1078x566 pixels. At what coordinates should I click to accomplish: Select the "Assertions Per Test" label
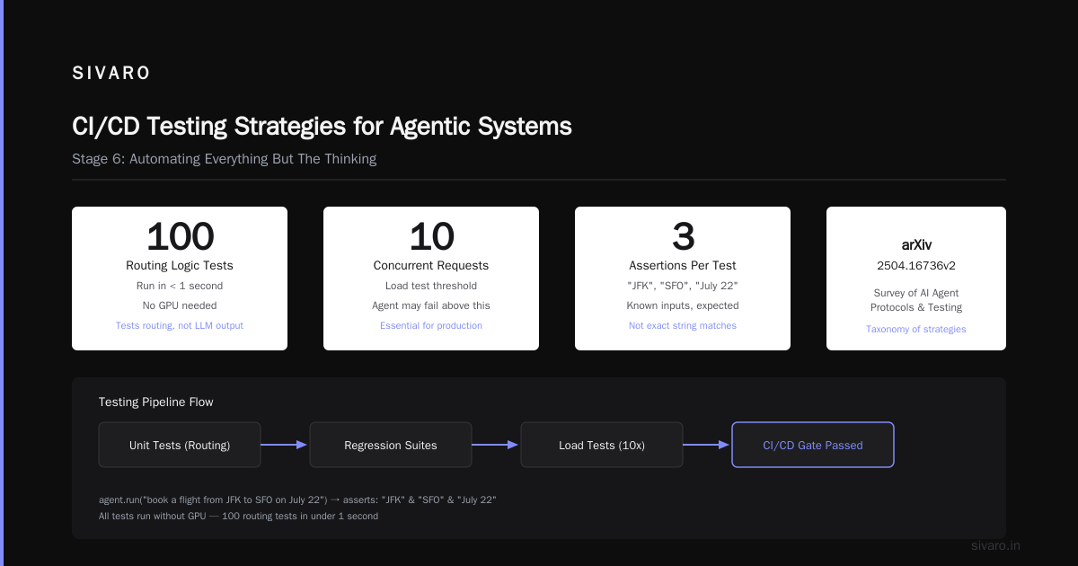point(683,265)
